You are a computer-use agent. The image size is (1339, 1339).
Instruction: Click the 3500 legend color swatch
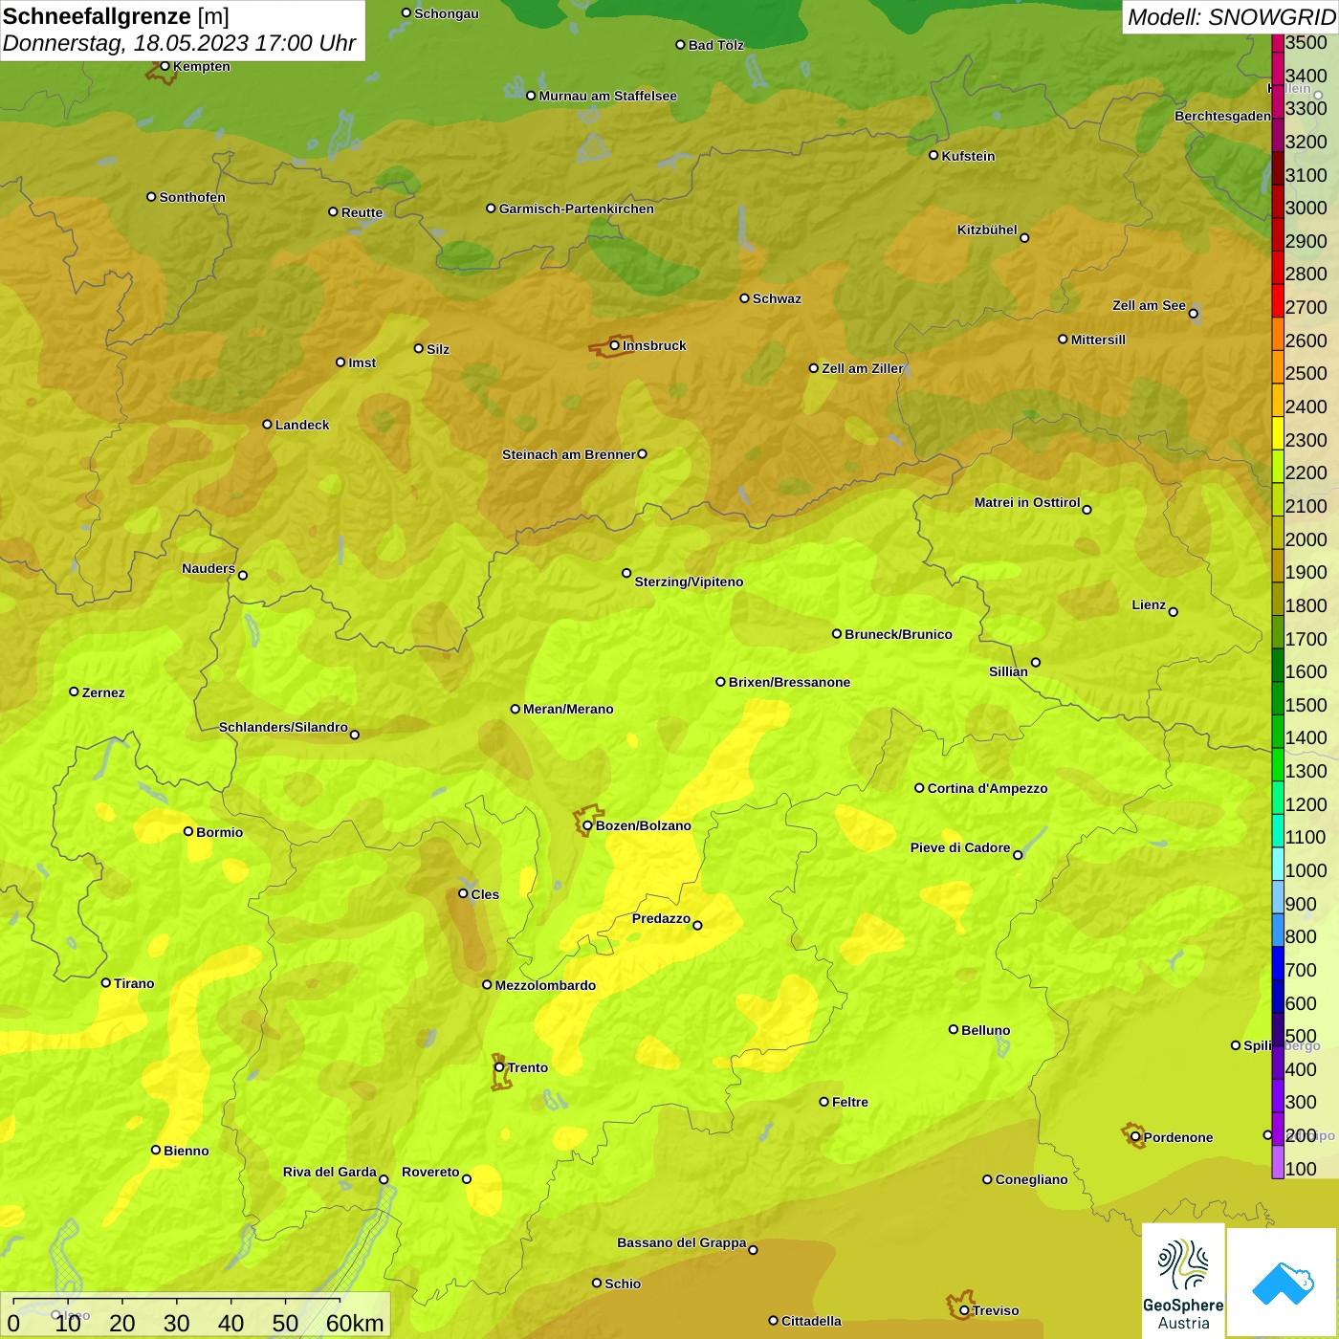pos(1277,43)
